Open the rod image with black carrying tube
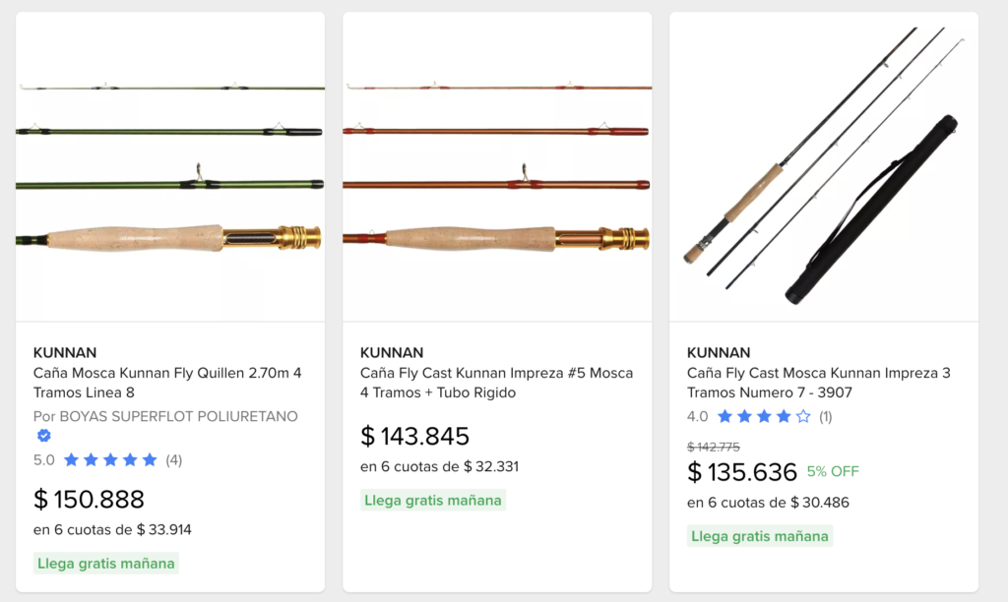 click(x=824, y=167)
